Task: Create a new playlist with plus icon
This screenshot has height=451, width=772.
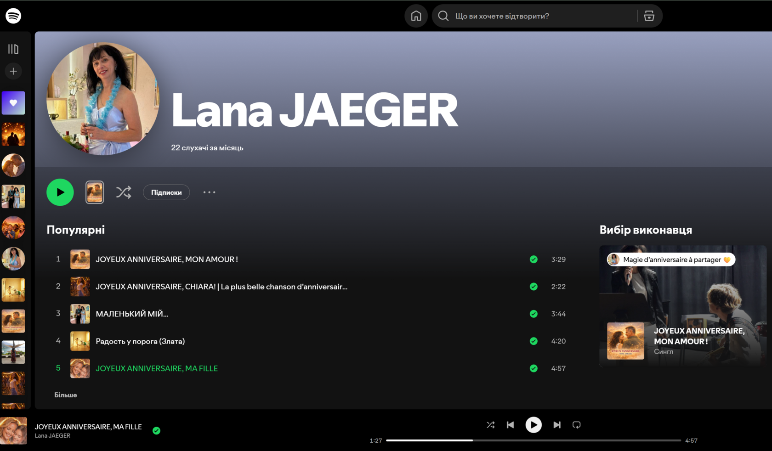Action: 13,71
